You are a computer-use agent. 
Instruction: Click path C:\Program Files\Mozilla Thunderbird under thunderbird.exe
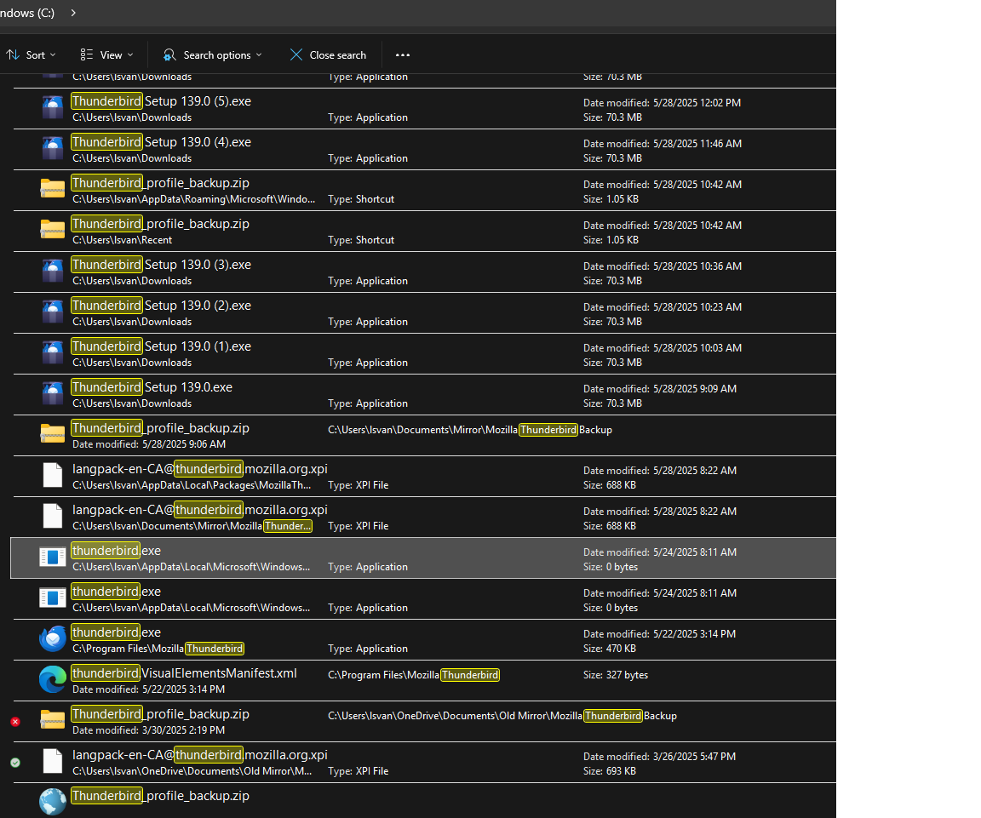[158, 649]
